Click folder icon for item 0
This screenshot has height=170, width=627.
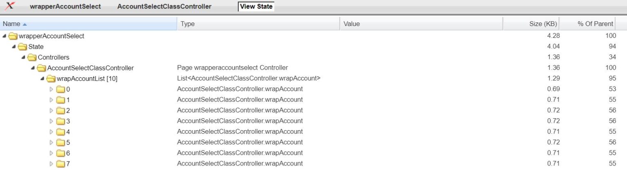tap(60, 89)
